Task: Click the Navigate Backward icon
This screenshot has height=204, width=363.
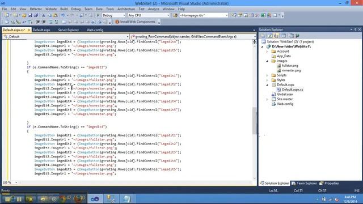Action: [x=82, y=15]
